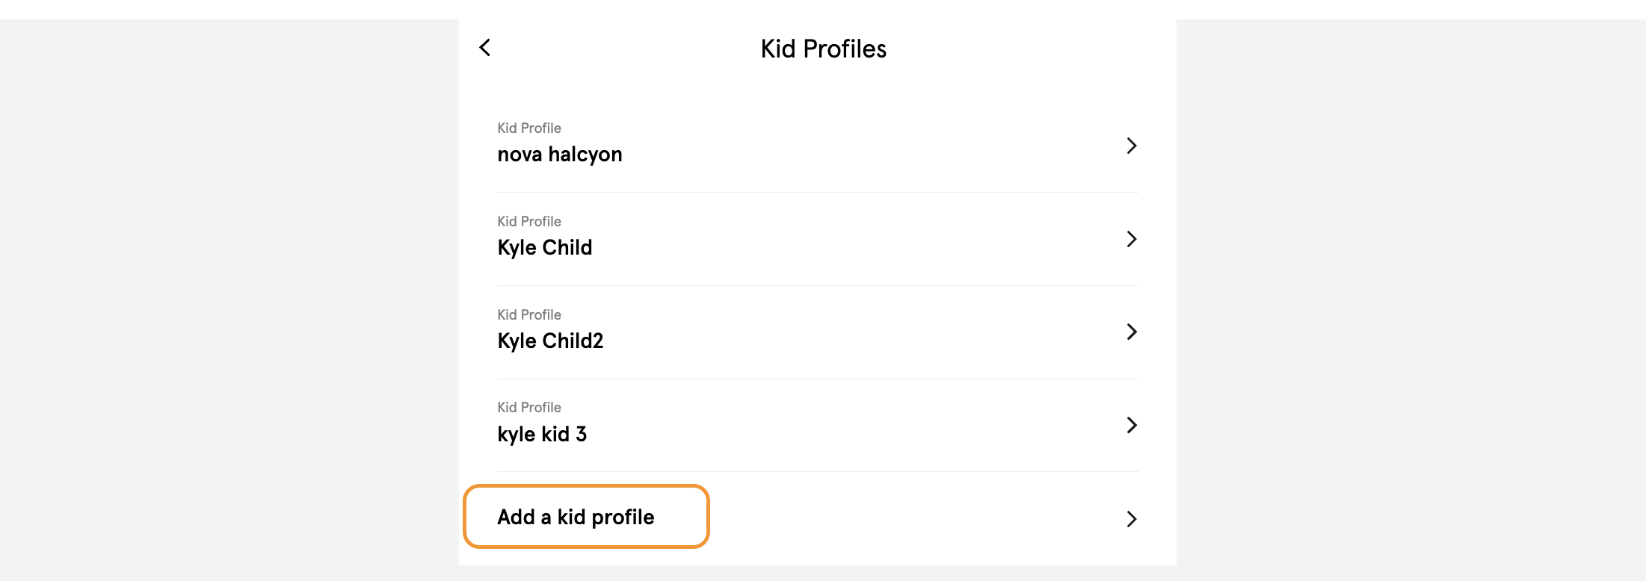Expand the Kyle Child2 row chevron
Screen dimensions: 1646x581
tap(1131, 332)
